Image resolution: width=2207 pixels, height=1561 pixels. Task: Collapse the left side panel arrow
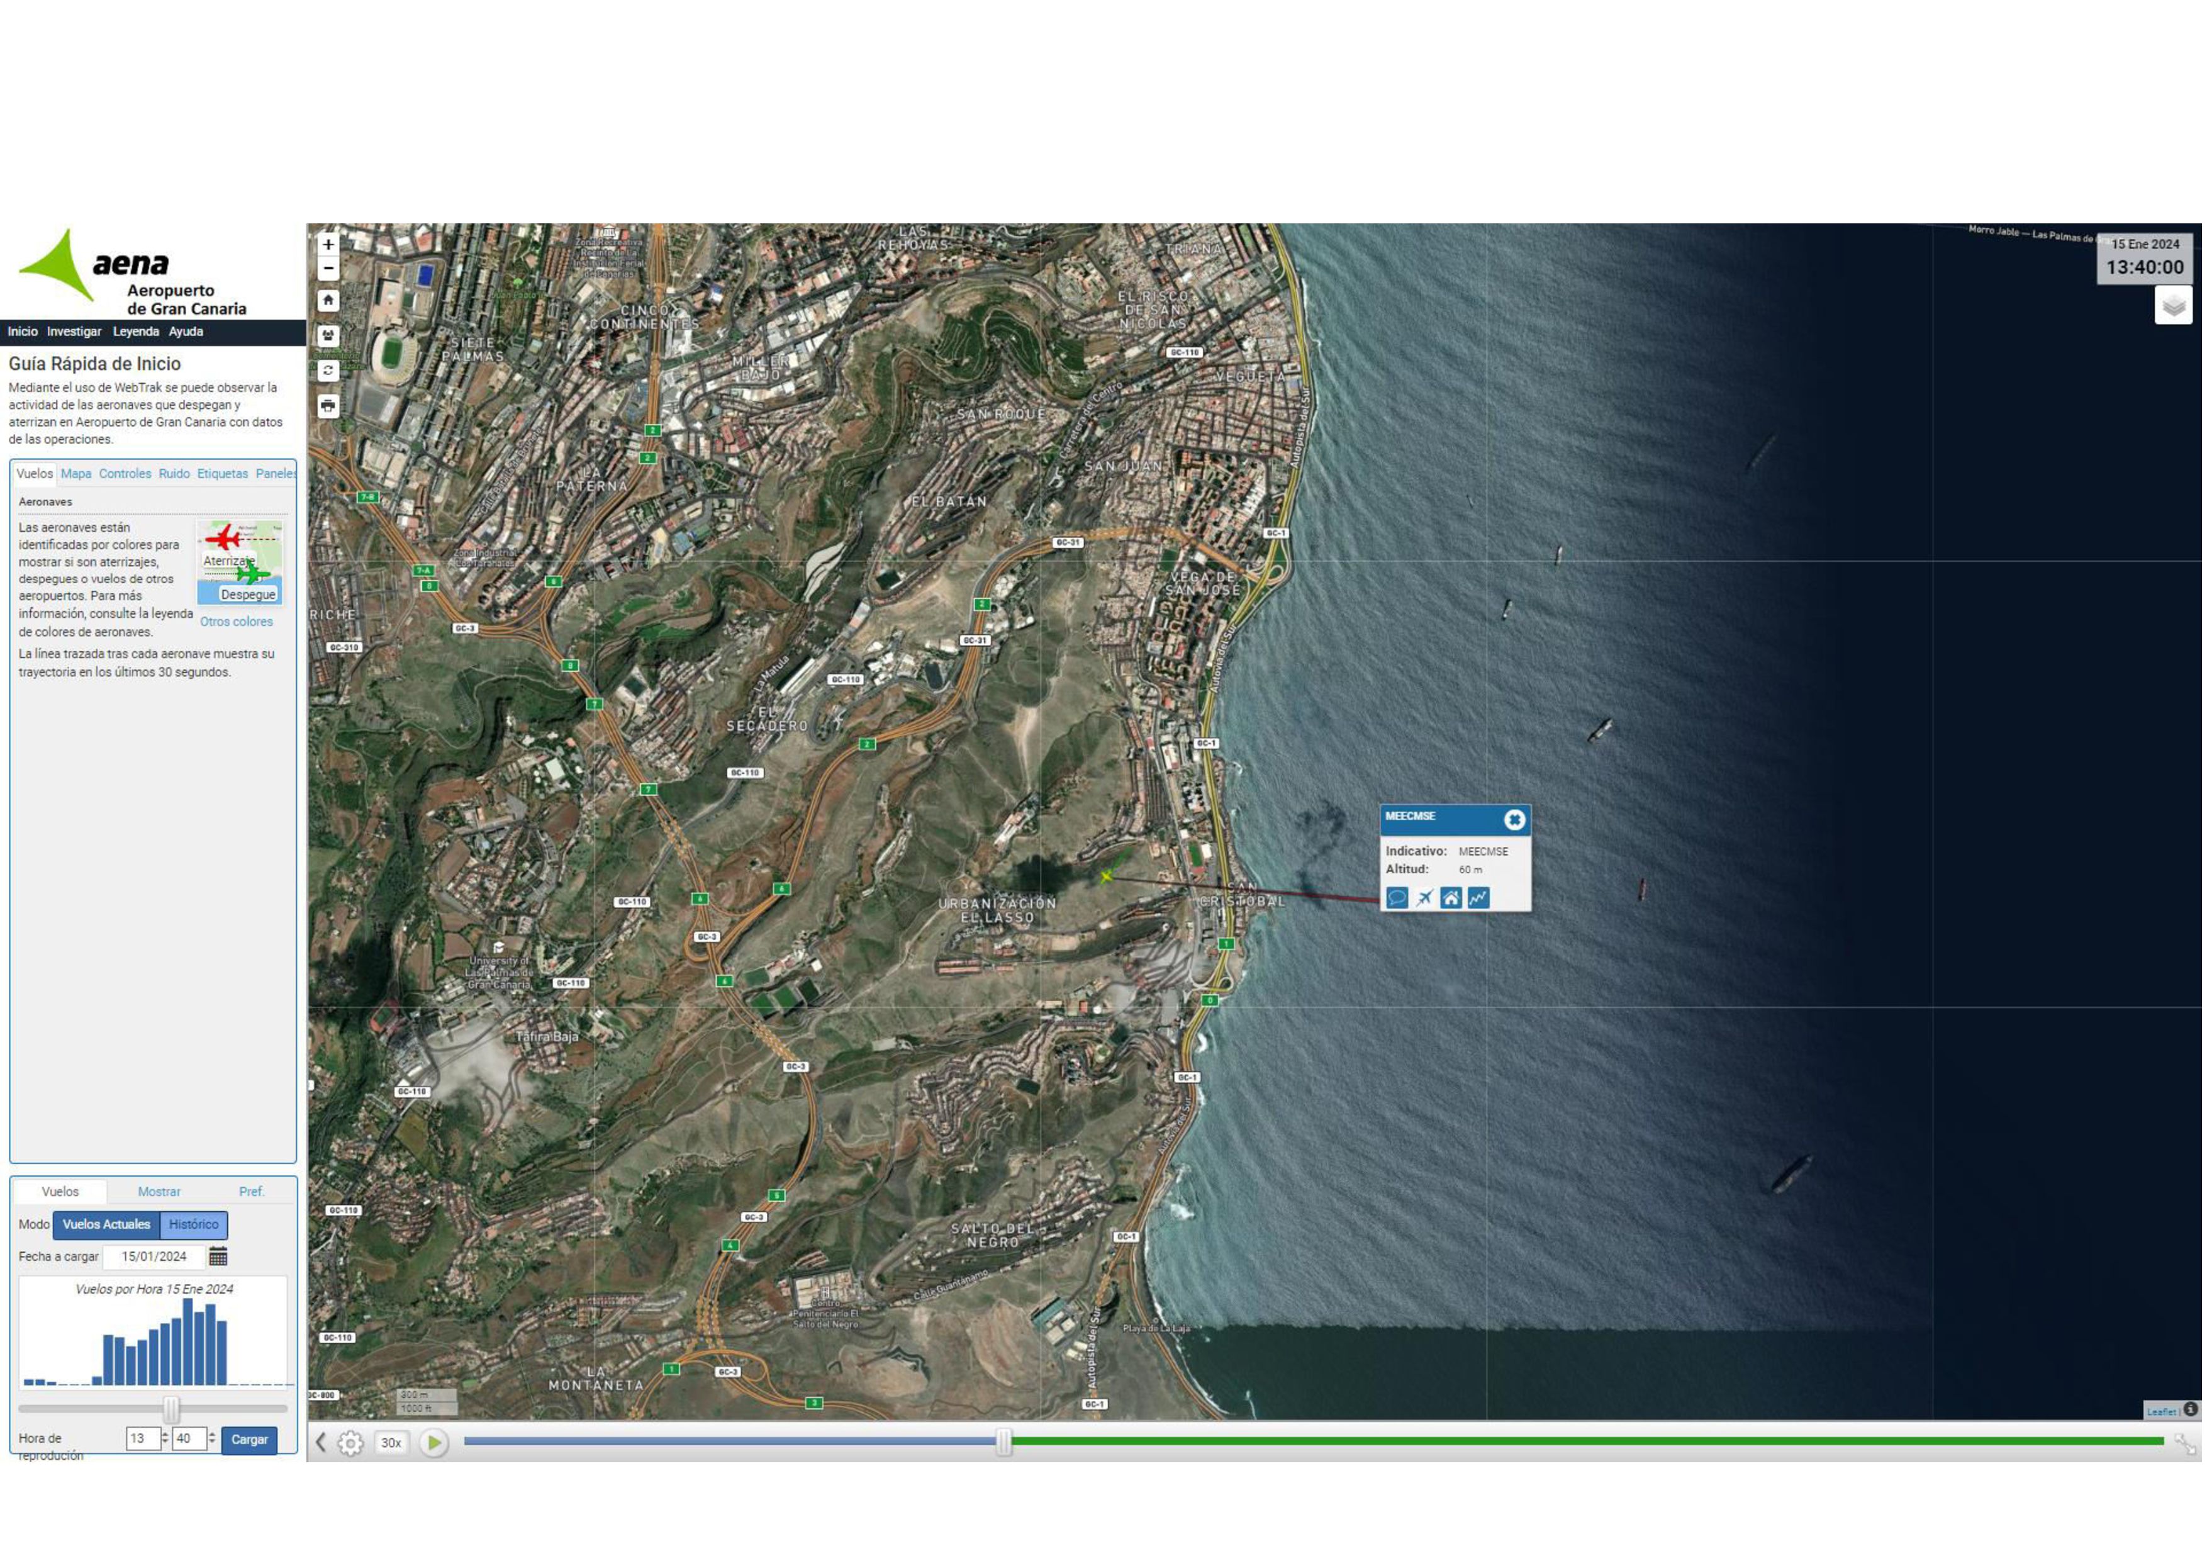click(321, 1443)
